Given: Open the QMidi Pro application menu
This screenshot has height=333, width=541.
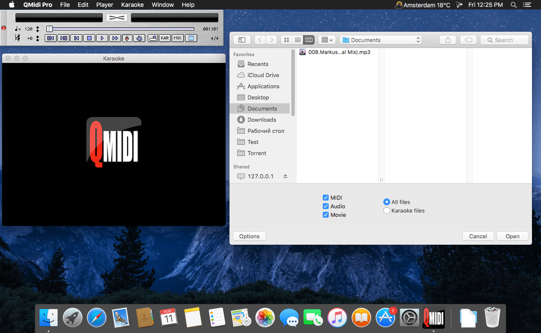Looking at the screenshot, I should [x=37, y=5].
